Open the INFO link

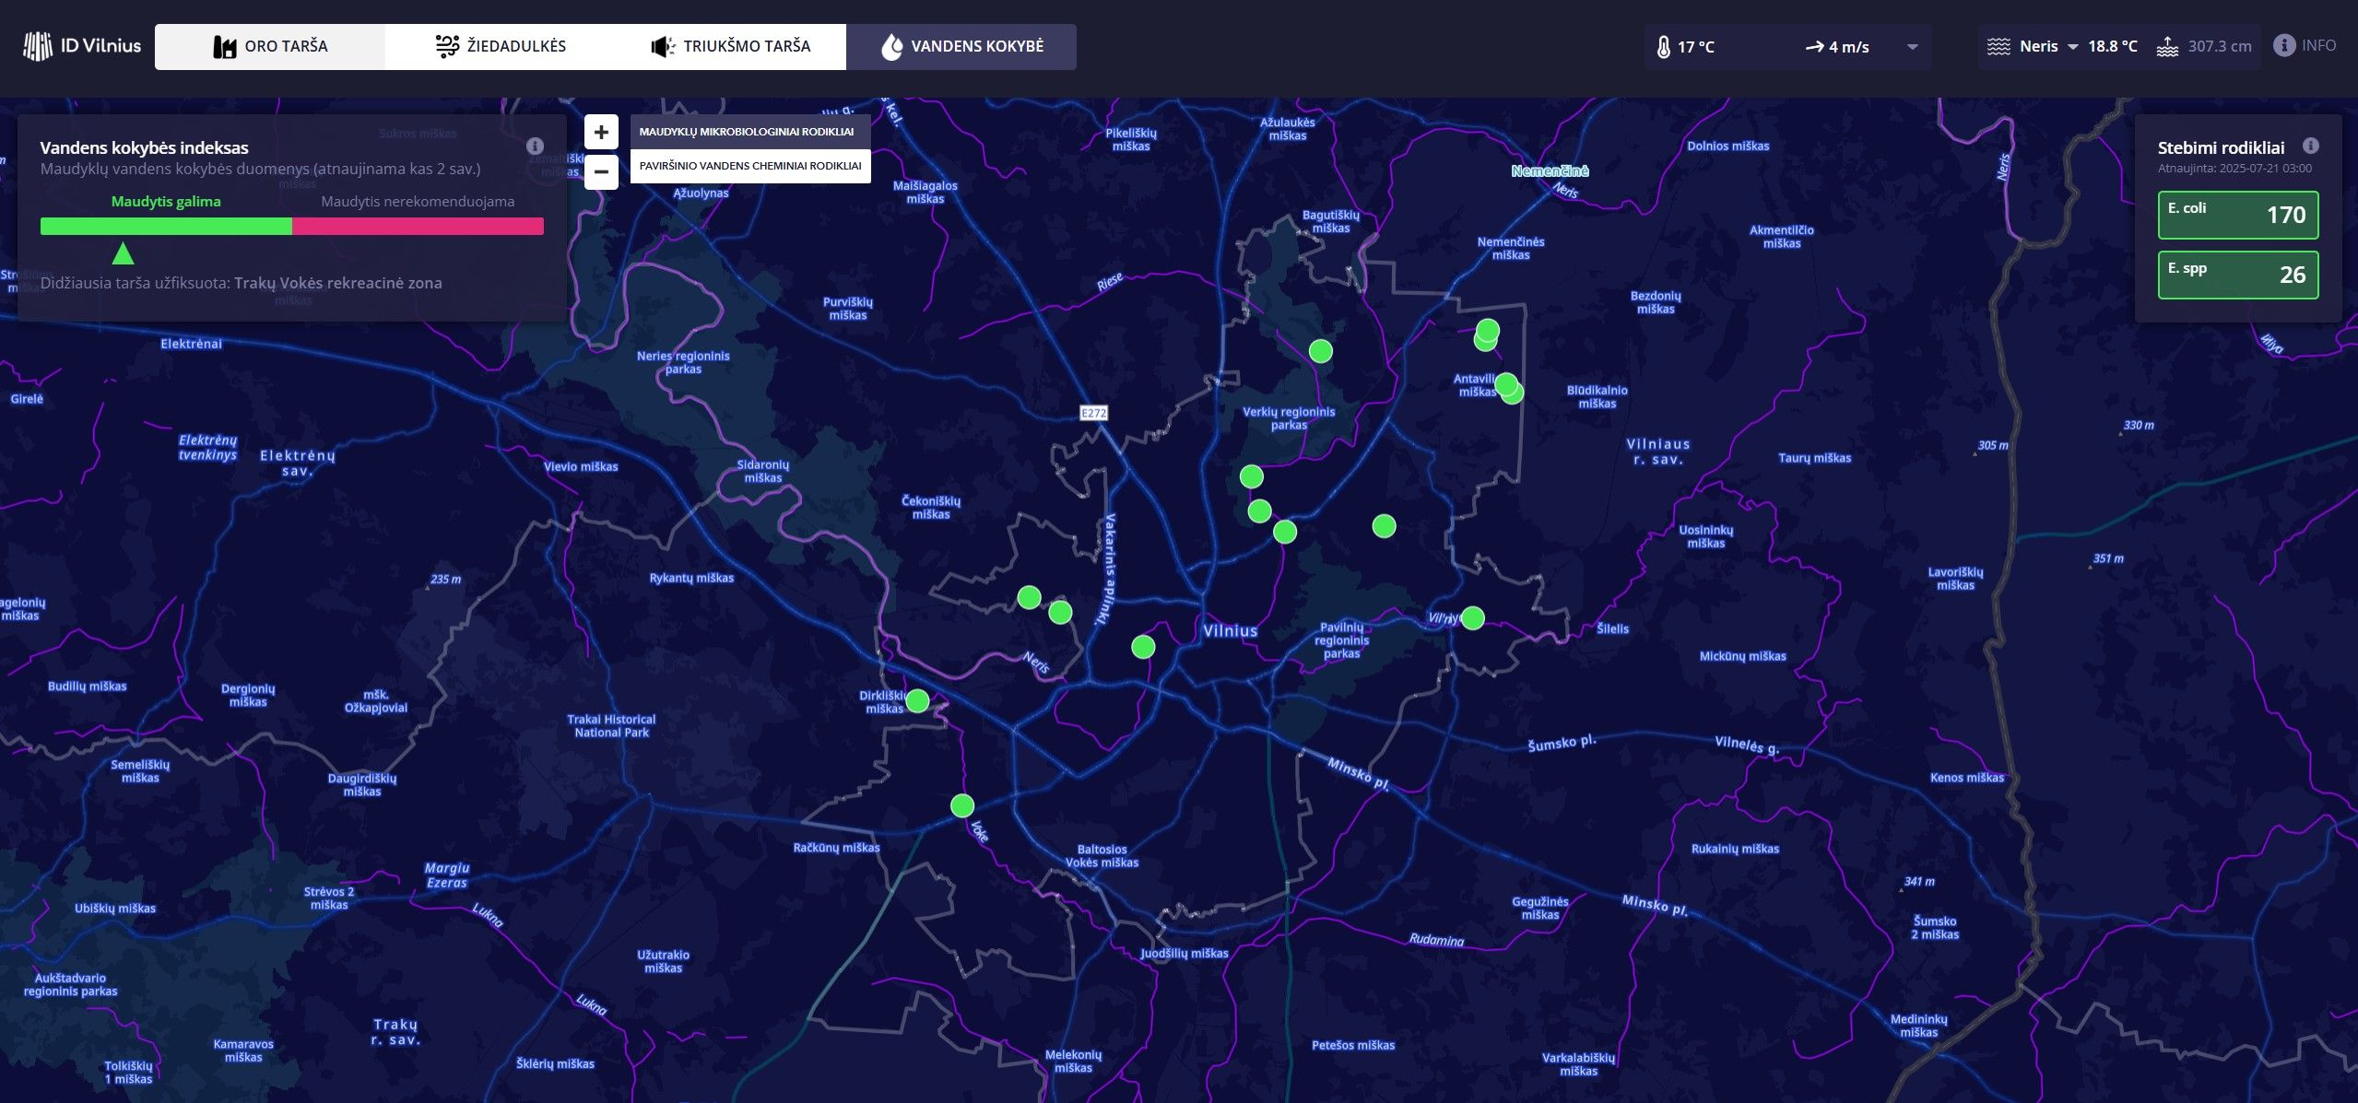pyautogui.click(x=2317, y=45)
